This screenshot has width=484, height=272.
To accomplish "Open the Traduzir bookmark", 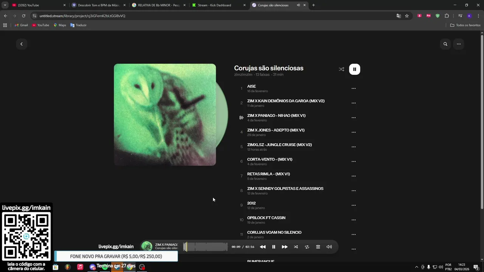I will click(79, 25).
